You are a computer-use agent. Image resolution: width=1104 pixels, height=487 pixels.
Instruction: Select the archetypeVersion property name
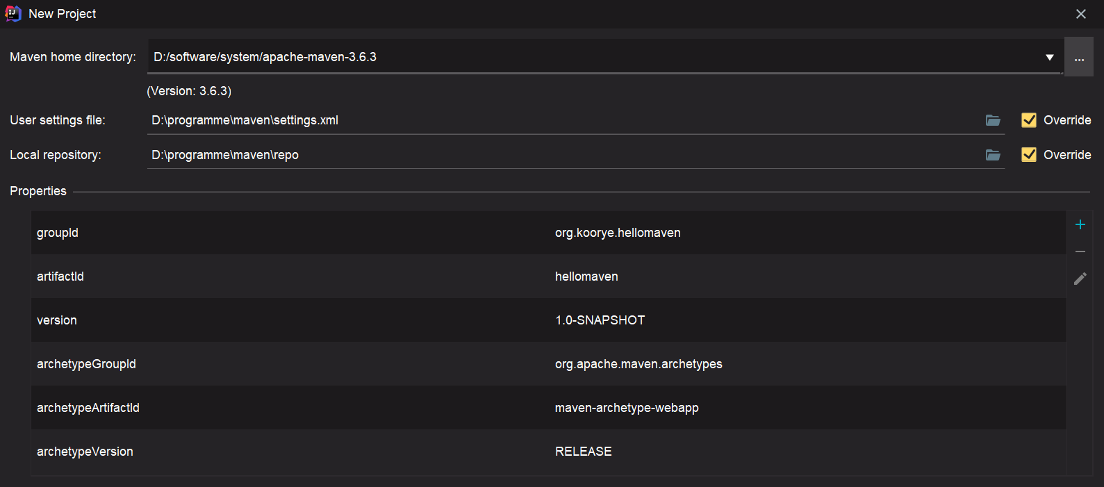pos(85,452)
